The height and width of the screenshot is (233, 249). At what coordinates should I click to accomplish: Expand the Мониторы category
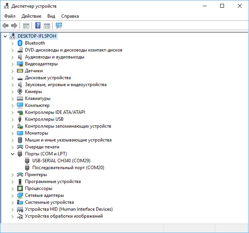[x=13, y=133]
